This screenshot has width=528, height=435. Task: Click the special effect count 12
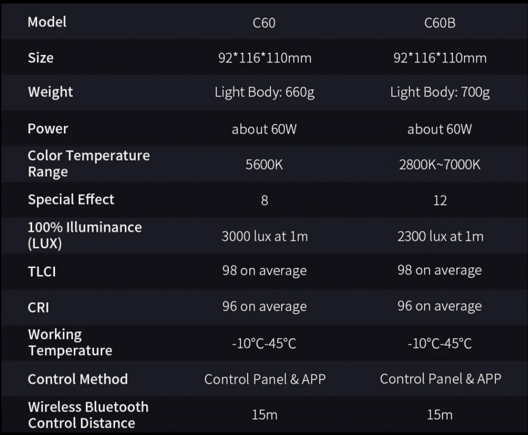(440, 201)
